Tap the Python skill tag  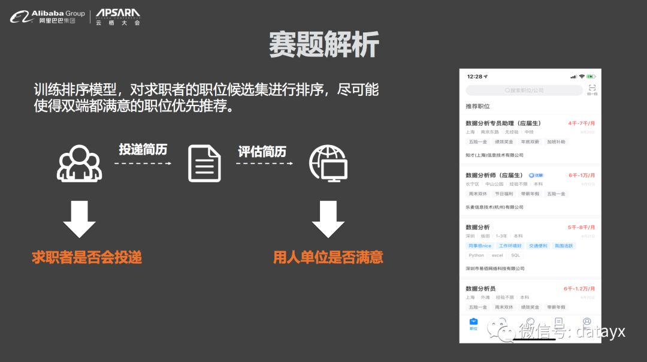coord(476,255)
